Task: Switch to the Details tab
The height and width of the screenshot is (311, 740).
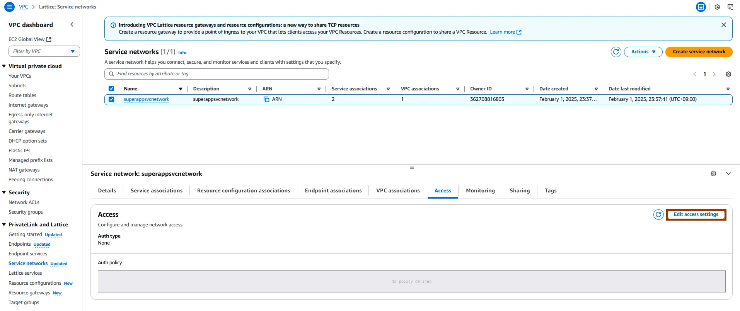Action: 107,191
